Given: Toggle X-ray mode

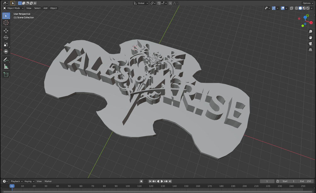Looking at the screenshot, I should [x=291, y=8].
